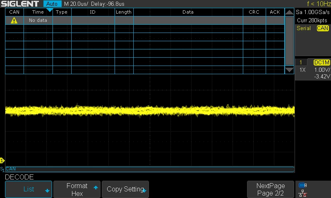The height and width of the screenshot is (198, 331).
Task: Click the channel 1 ground level marker
Action: (2, 161)
